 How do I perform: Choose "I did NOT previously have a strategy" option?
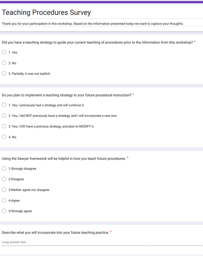coord(4,116)
